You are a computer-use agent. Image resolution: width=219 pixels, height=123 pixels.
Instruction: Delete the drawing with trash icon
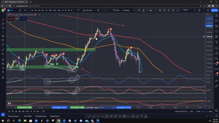(173, 10)
